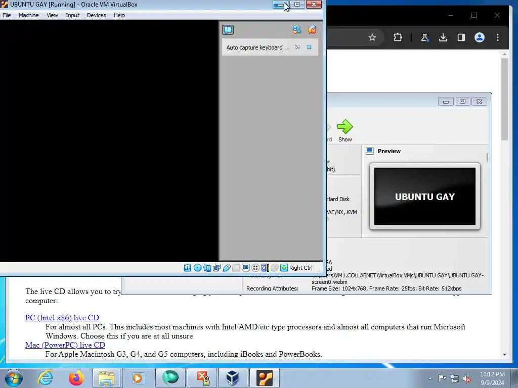Click the red X padlock taskbar icon
This screenshot has height=388, width=518.
(202, 378)
